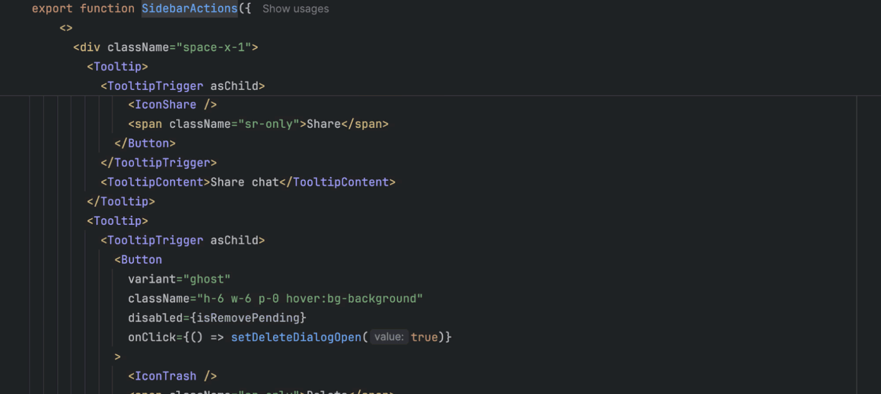This screenshot has height=394, width=881.
Task: Click the onClick attribute name
Action: coord(152,337)
